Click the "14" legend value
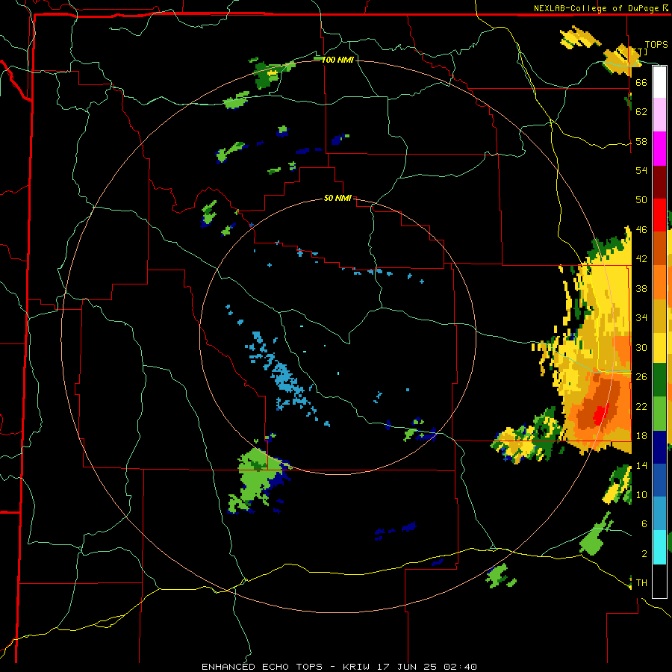 pos(641,465)
